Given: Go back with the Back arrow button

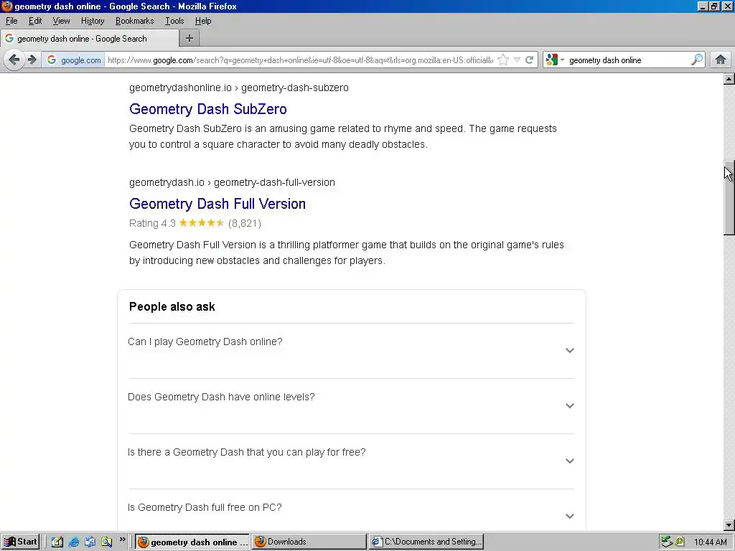Looking at the screenshot, I should 14,60.
